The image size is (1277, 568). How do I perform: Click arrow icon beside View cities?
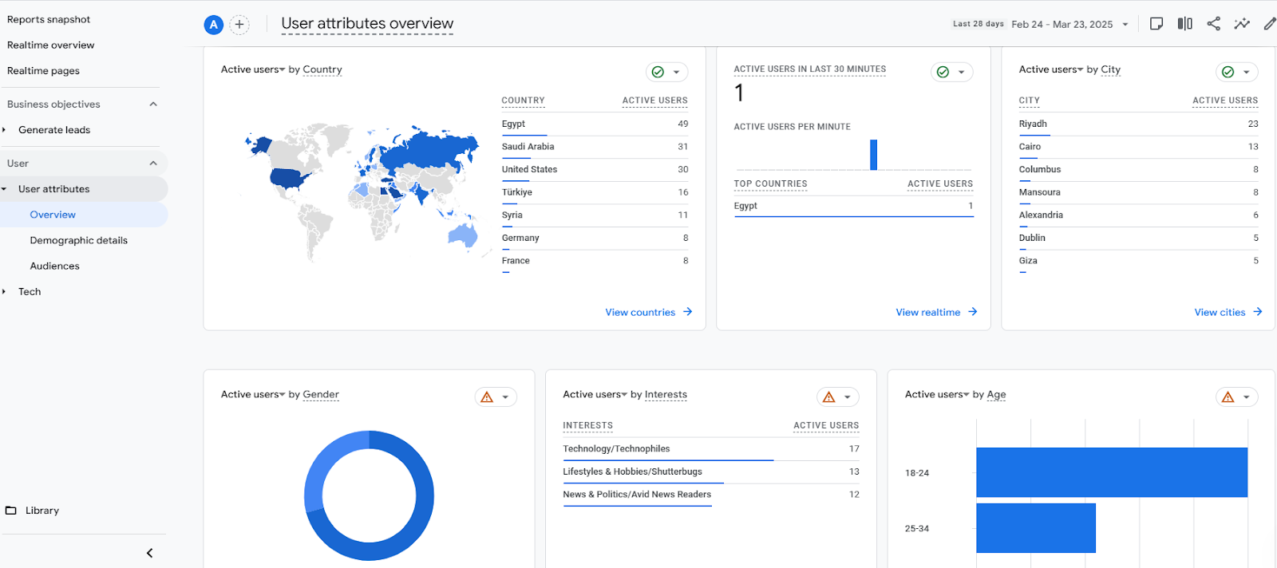[x=1258, y=312]
